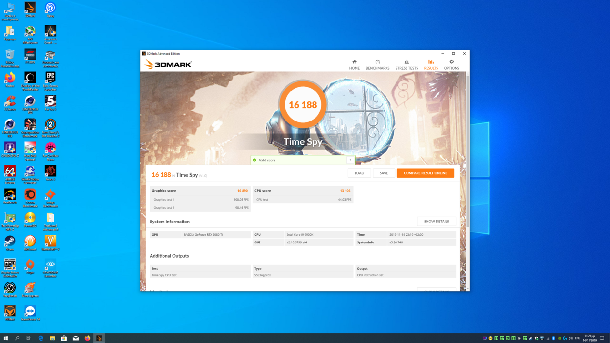The width and height of the screenshot is (610, 343).
Task: Click the Uplay desktop icon
Action: pos(50,10)
